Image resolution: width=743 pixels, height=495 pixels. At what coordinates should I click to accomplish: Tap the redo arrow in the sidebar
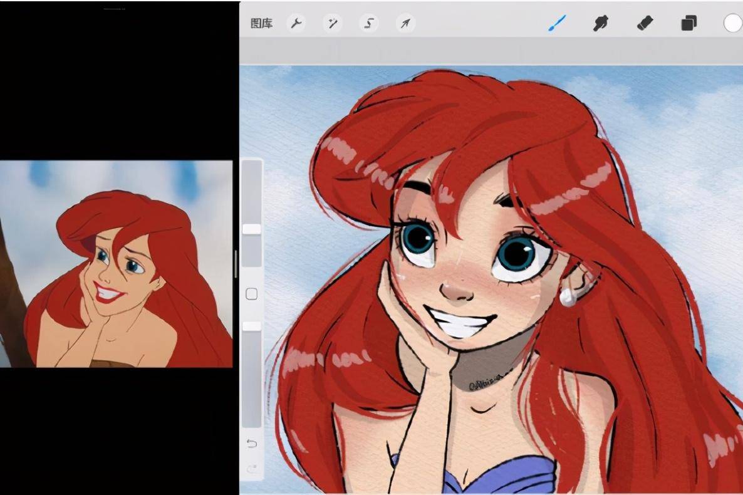[252, 468]
